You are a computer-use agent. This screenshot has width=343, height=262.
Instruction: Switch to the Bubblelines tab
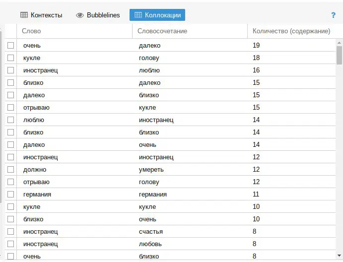click(98, 15)
